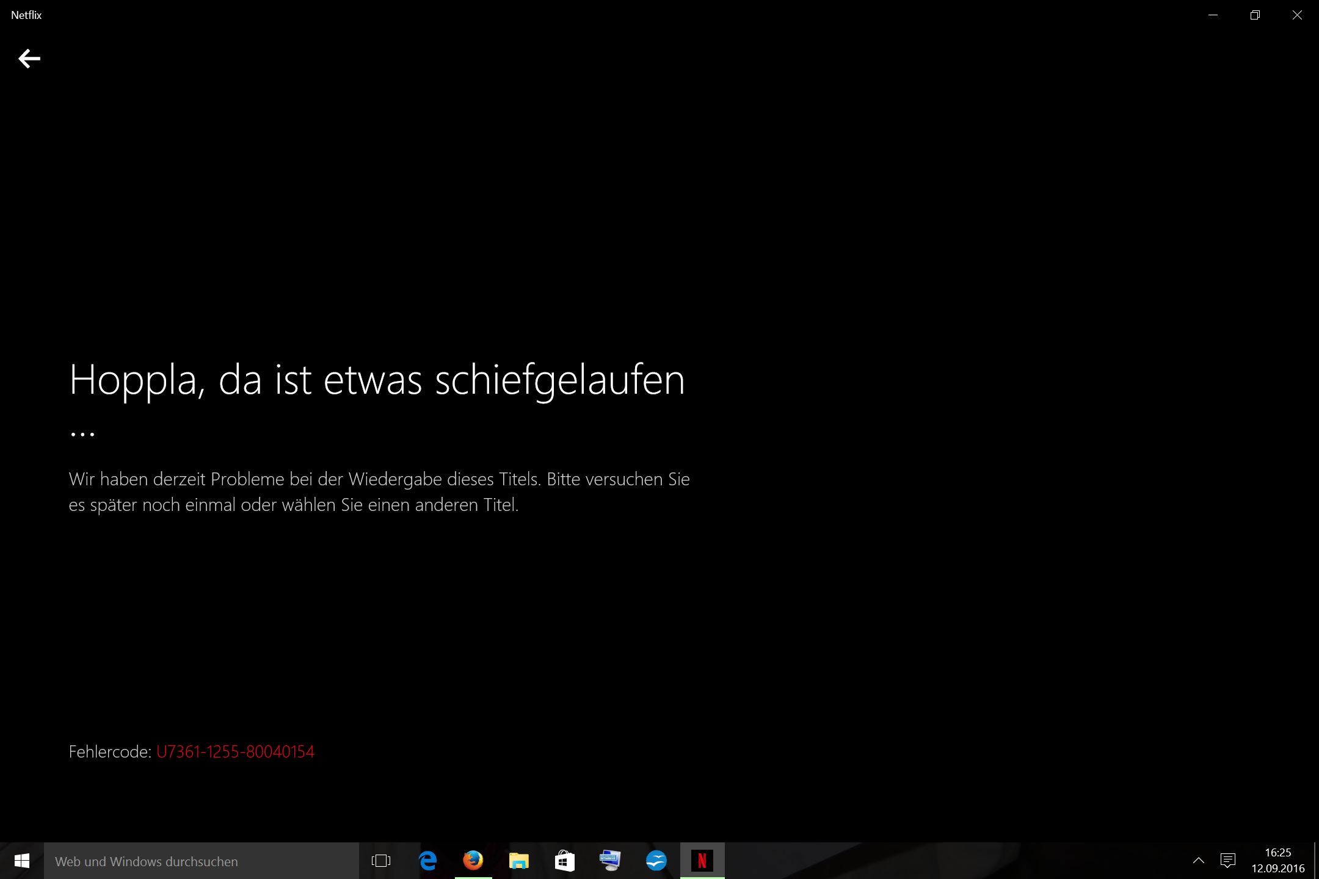Open the blue bird app on the taskbar
Screen dimensions: 1319x879
tap(656, 861)
